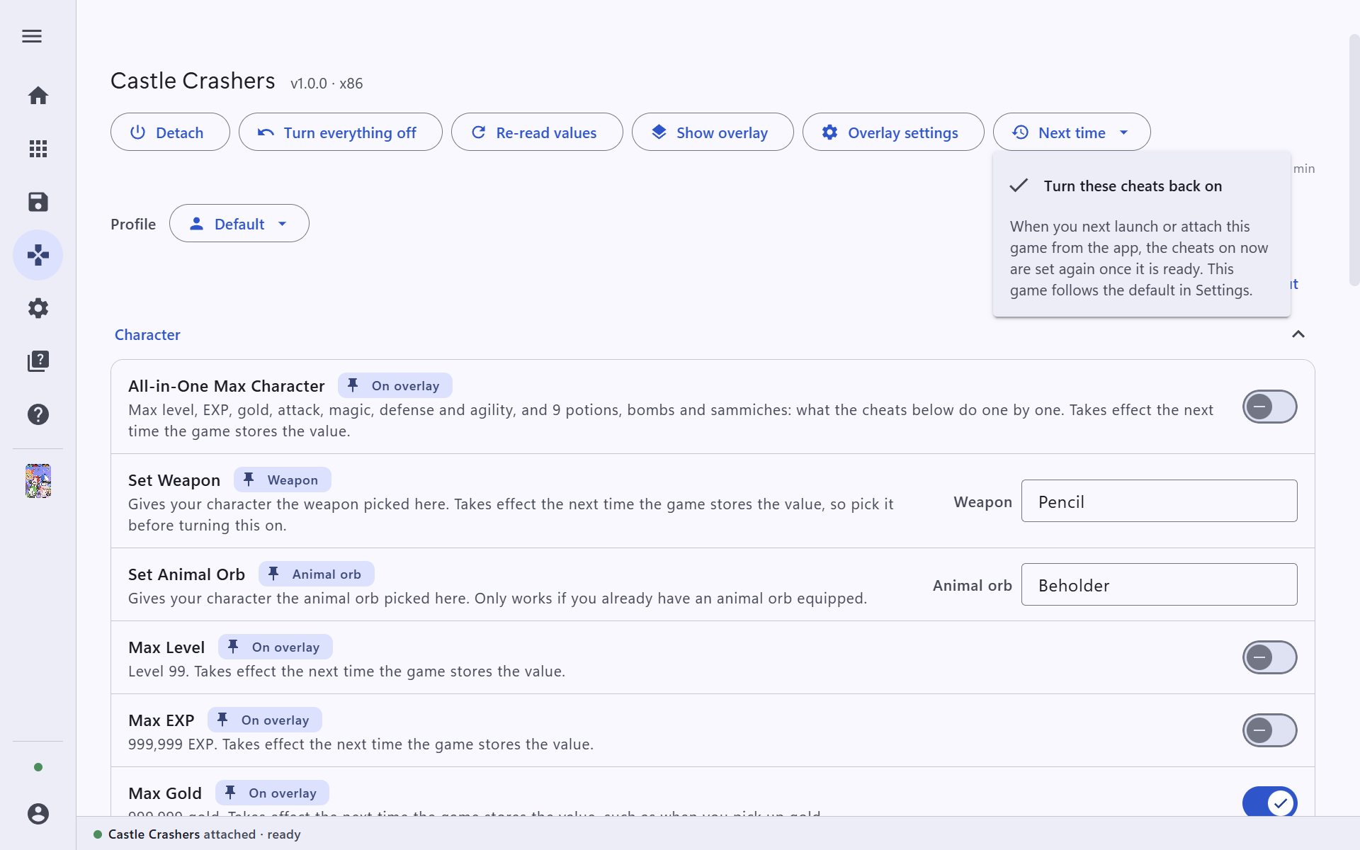Open the save disk icon in sidebar

[x=38, y=202]
